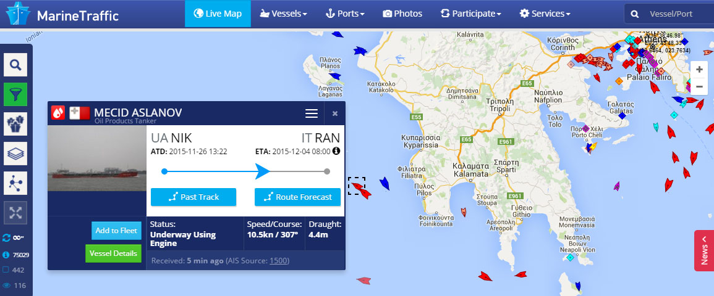Toggle the auto-refresh infinity icon
714x296 pixels.
pos(18,237)
